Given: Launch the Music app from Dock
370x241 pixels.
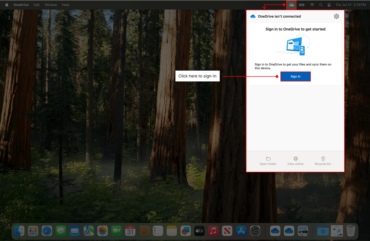Looking at the screenshot, I should [213, 231].
